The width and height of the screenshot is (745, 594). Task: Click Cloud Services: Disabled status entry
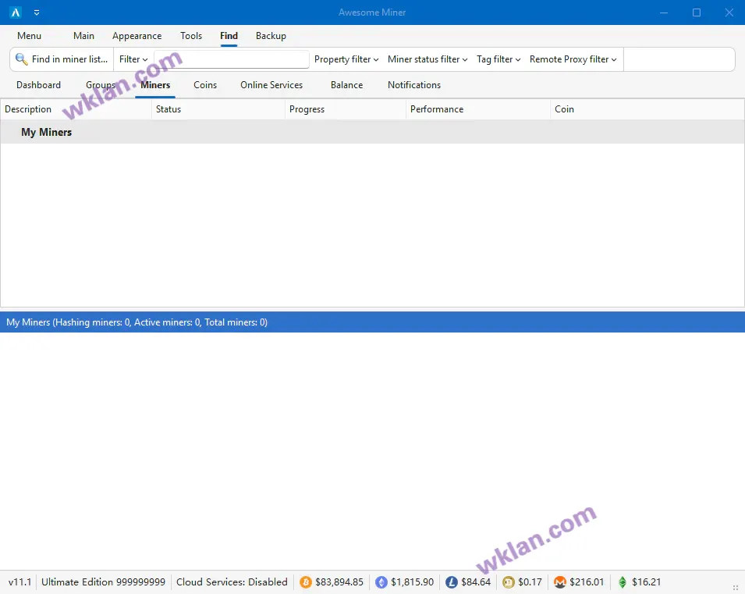click(x=232, y=582)
